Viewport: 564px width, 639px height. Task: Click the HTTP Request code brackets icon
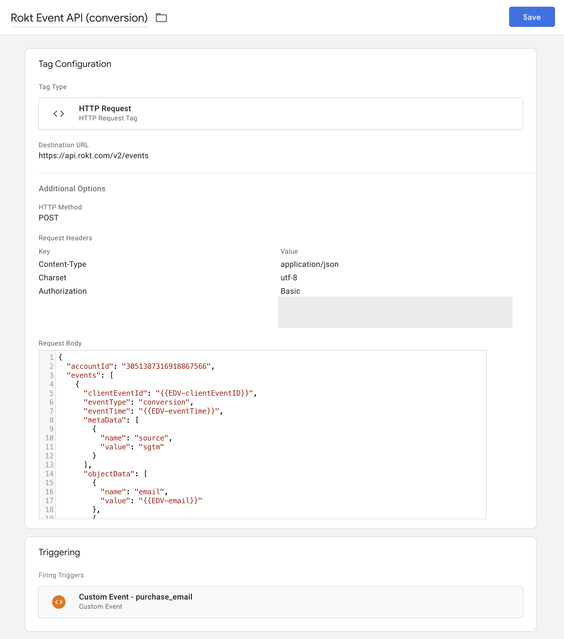pos(59,113)
